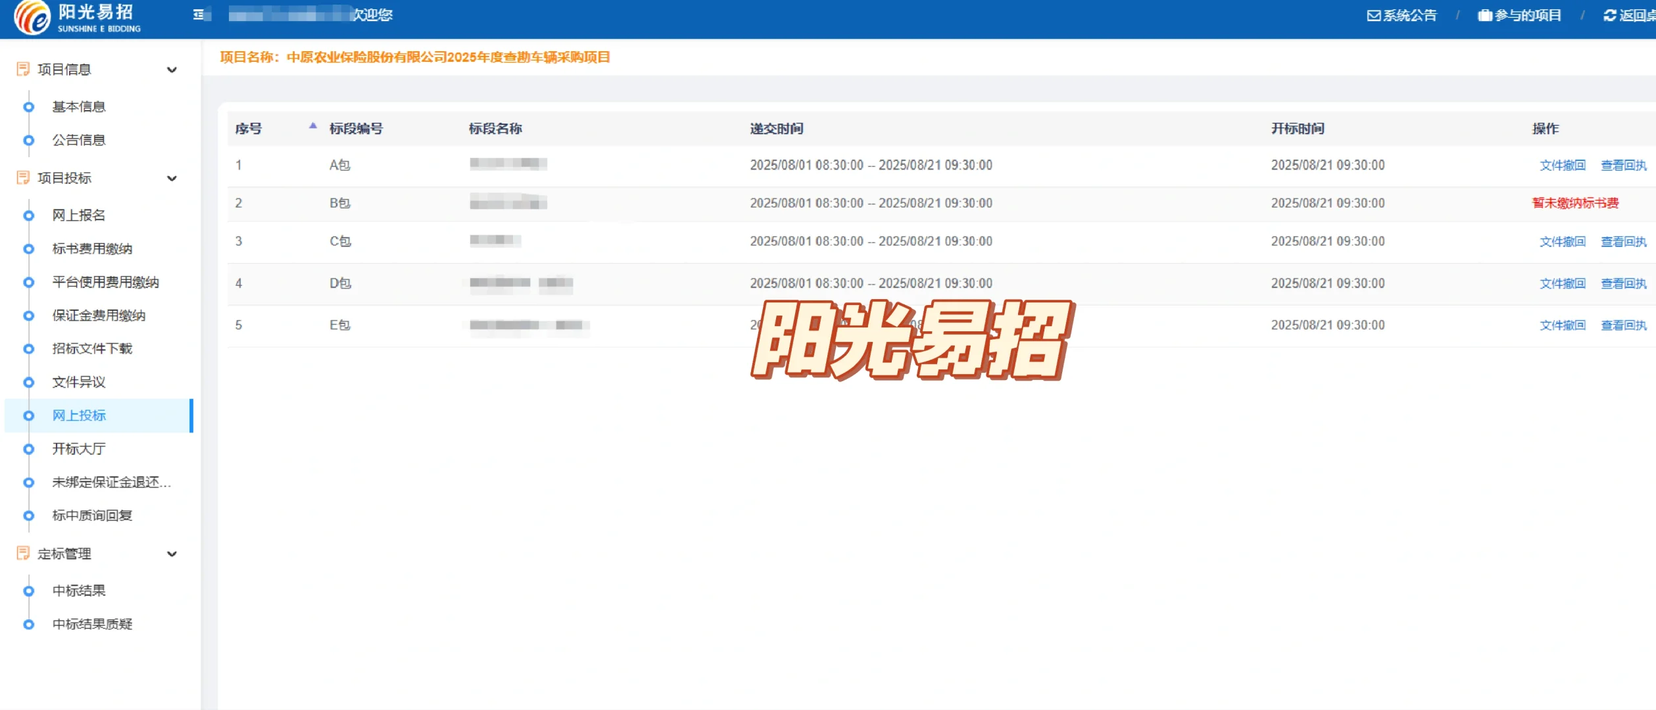Collapse the 定标管理 section chevron
Viewport: 1656px width, 710px height.
172,554
